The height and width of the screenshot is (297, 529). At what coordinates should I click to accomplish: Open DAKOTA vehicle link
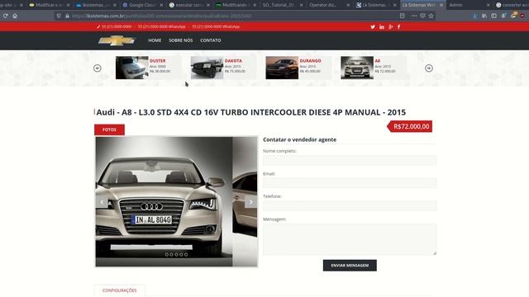click(233, 61)
